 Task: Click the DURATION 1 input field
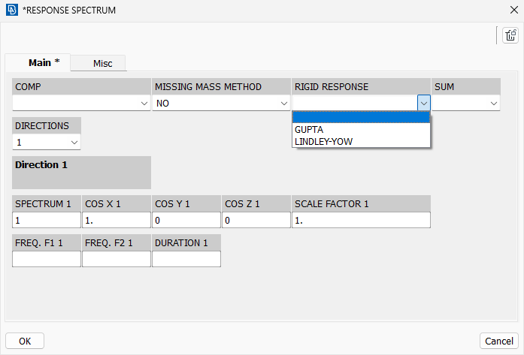tap(186, 259)
